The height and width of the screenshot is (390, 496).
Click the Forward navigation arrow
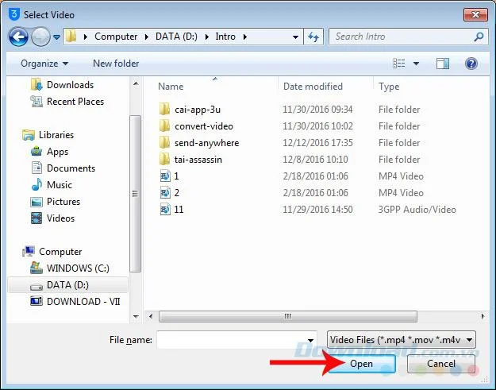point(40,37)
